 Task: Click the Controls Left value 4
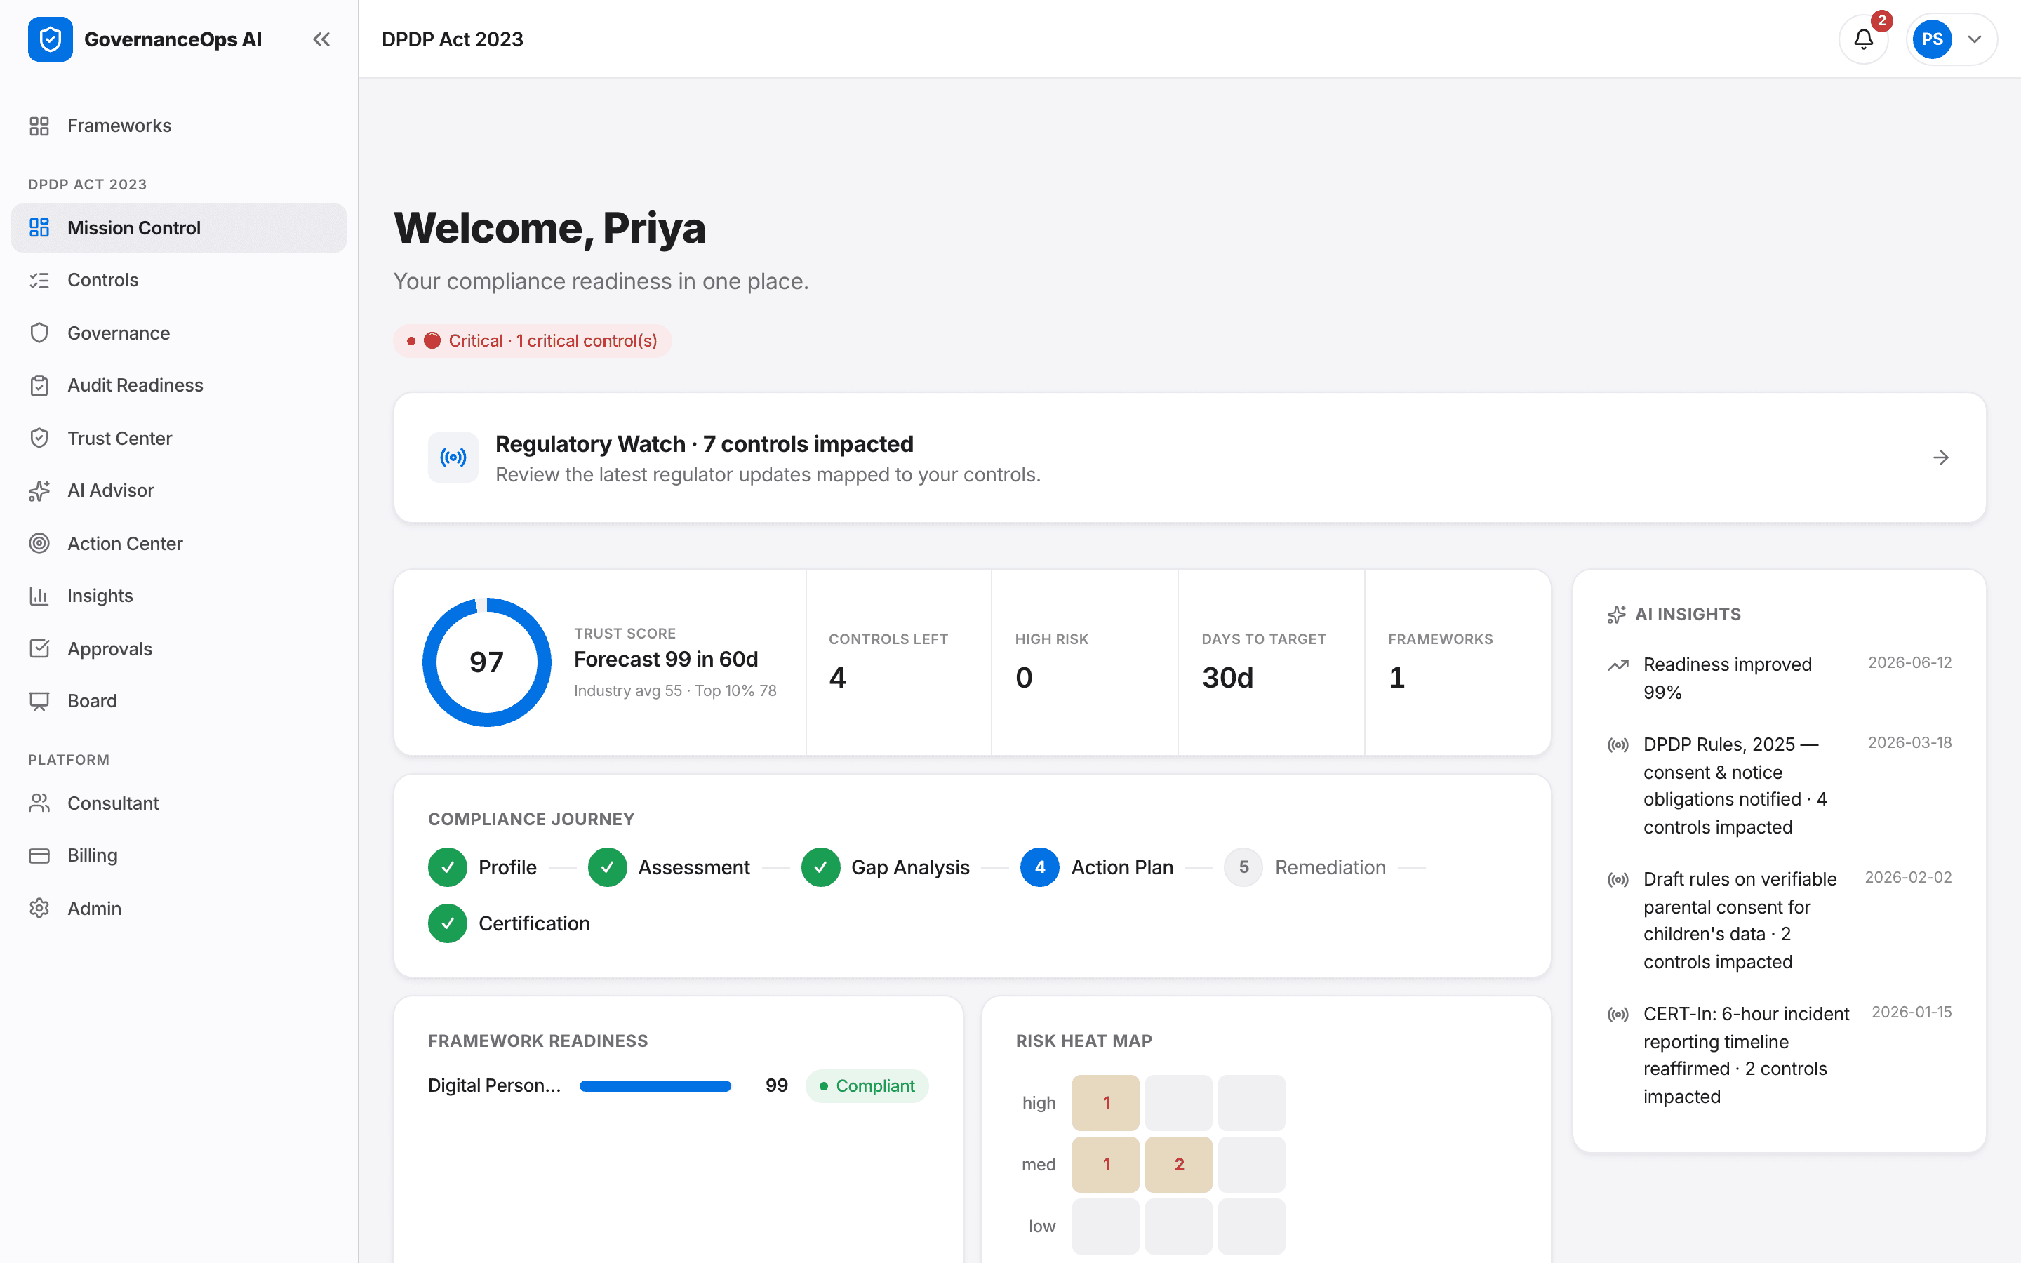click(836, 677)
